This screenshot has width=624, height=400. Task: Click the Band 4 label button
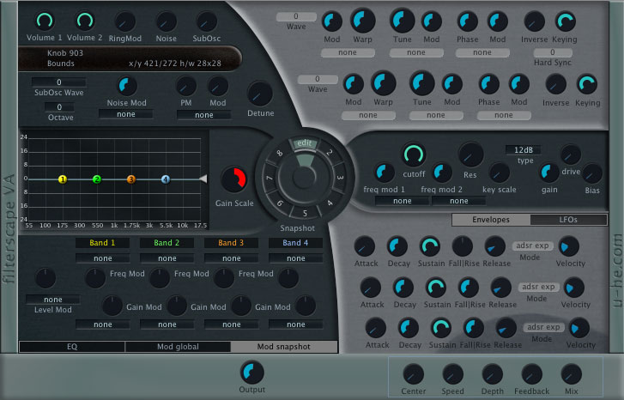pyautogui.click(x=295, y=243)
